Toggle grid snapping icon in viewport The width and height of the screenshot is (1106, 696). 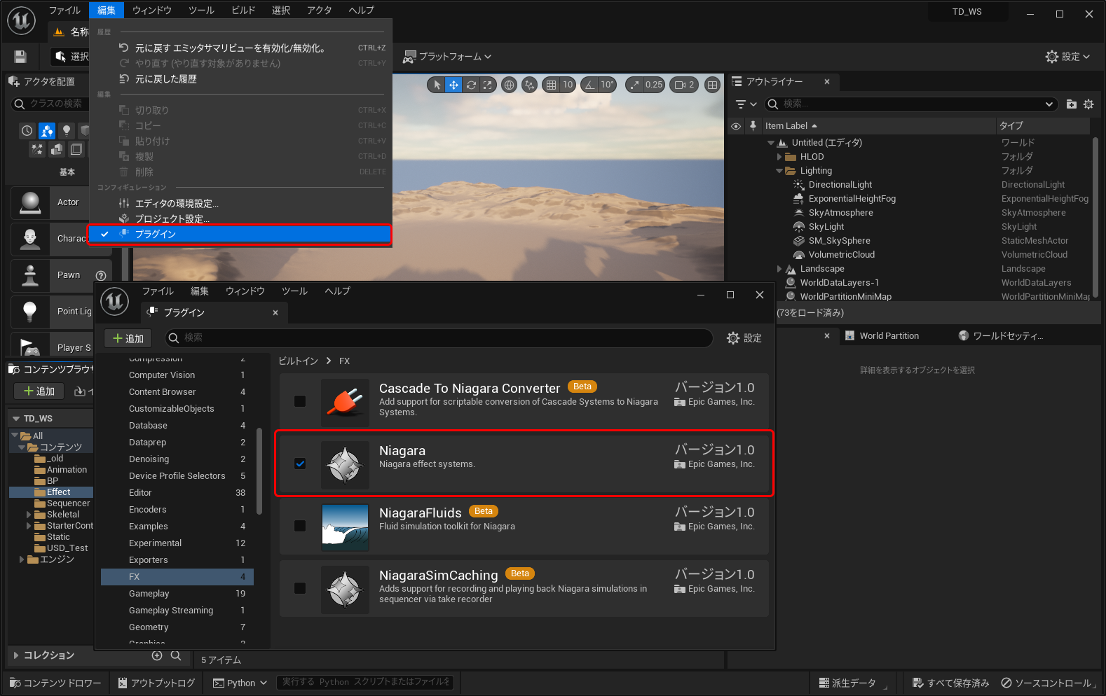pos(552,85)
